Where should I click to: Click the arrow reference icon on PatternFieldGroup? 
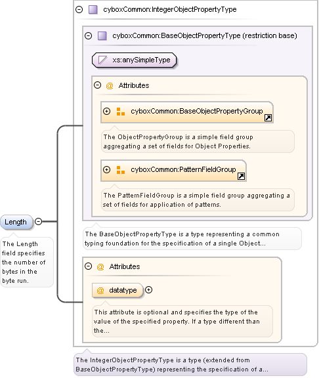pos(241,176)
